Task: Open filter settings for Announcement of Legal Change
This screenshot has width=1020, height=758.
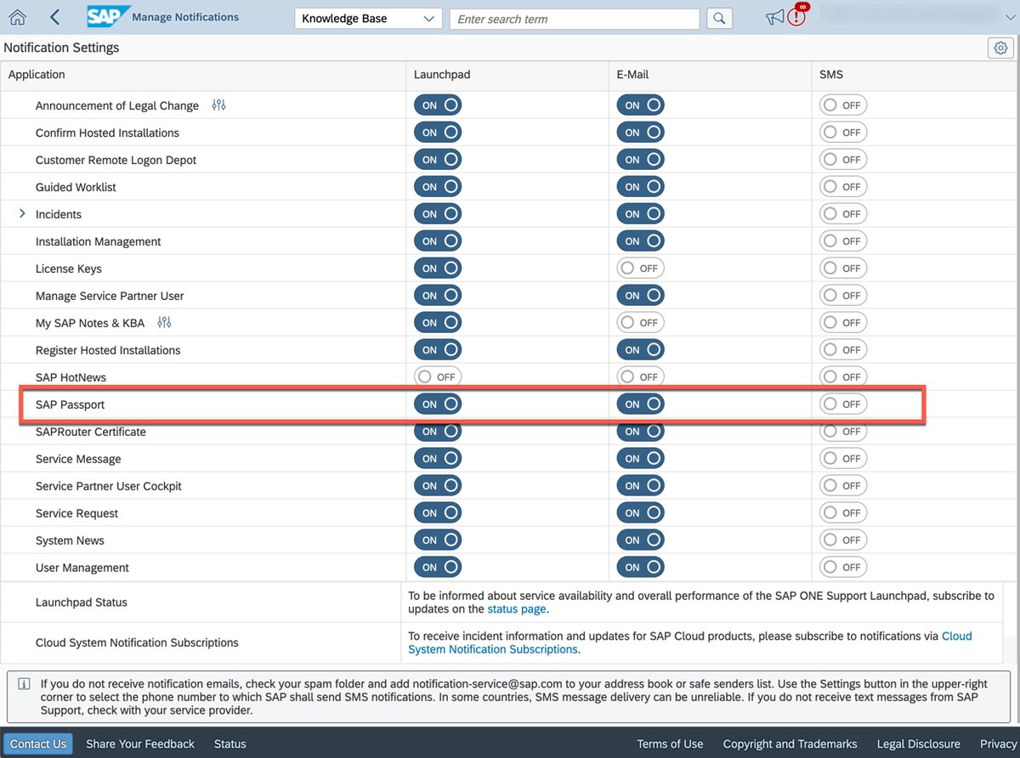Action: (x=218, y=105)
